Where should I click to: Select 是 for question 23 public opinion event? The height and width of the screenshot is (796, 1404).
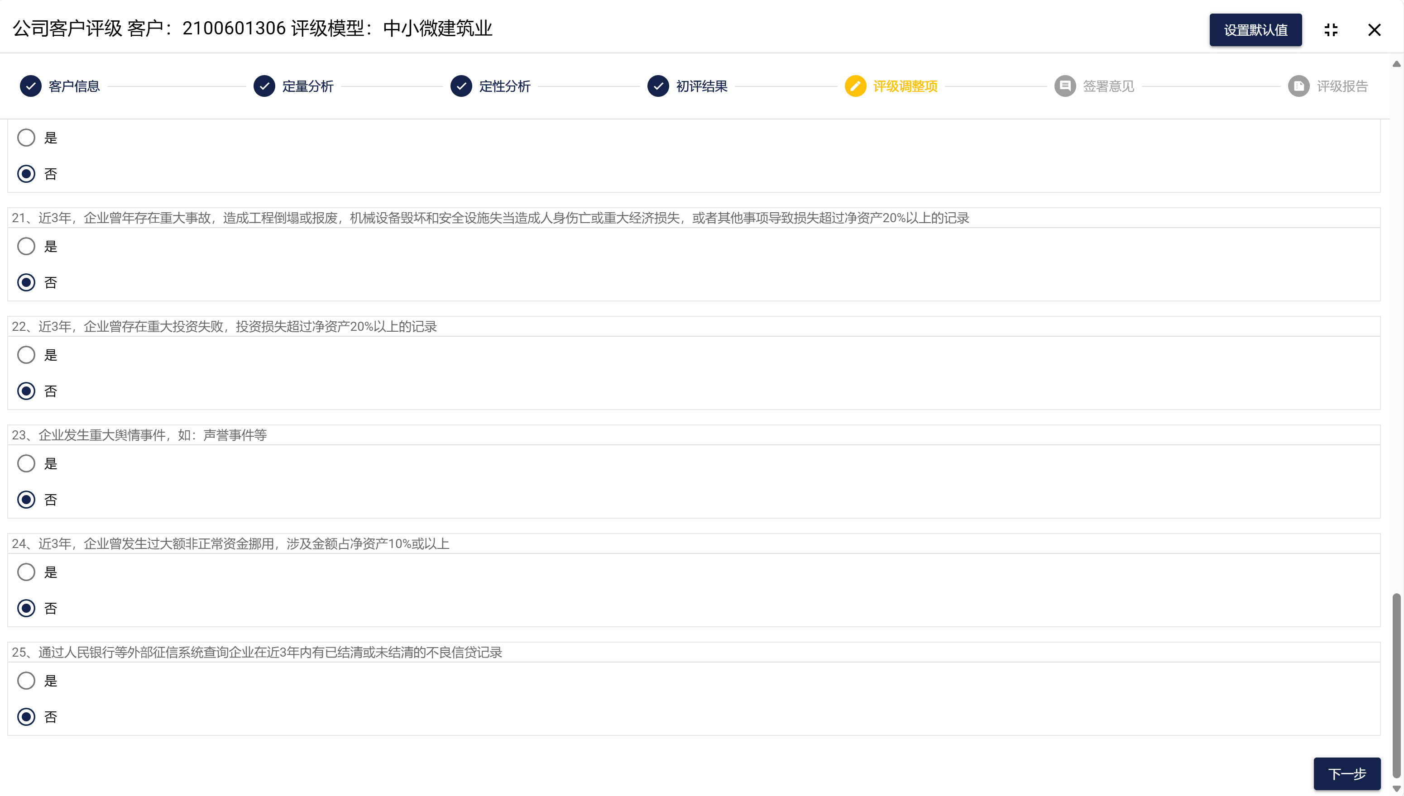[x=26, y=463]
